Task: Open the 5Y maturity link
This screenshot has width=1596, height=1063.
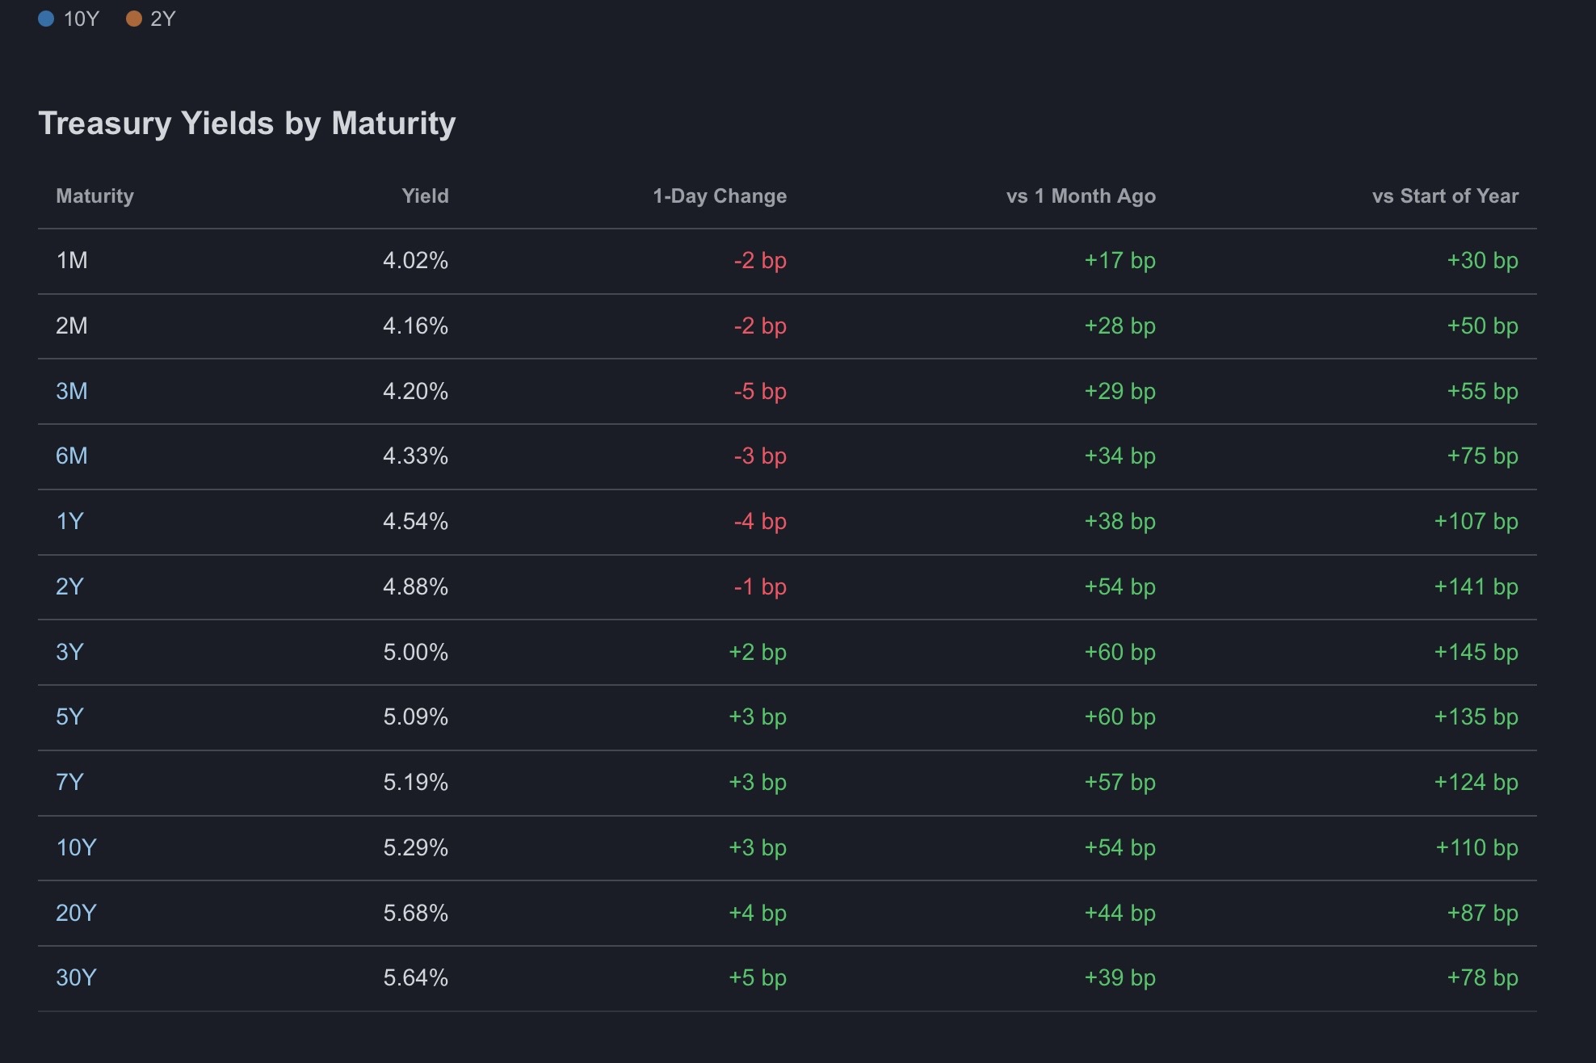Action: 69,717
